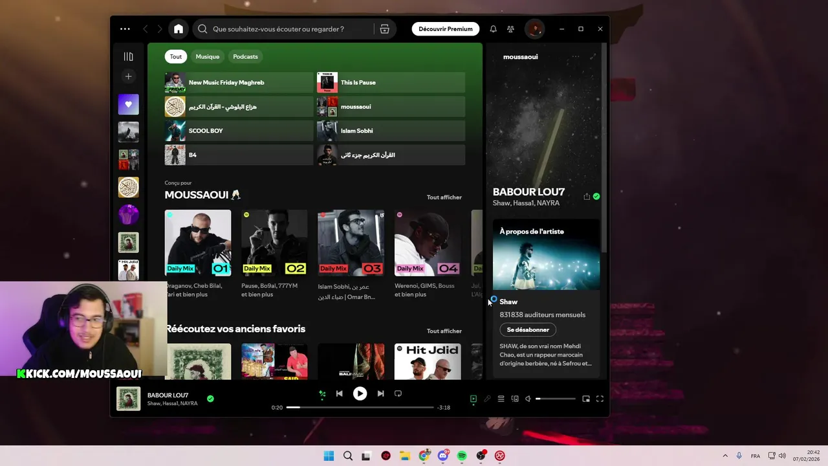Click Tout afficher for MOUSSAOUI section
This screenshot has width=828, height=466.
point(444,197)
